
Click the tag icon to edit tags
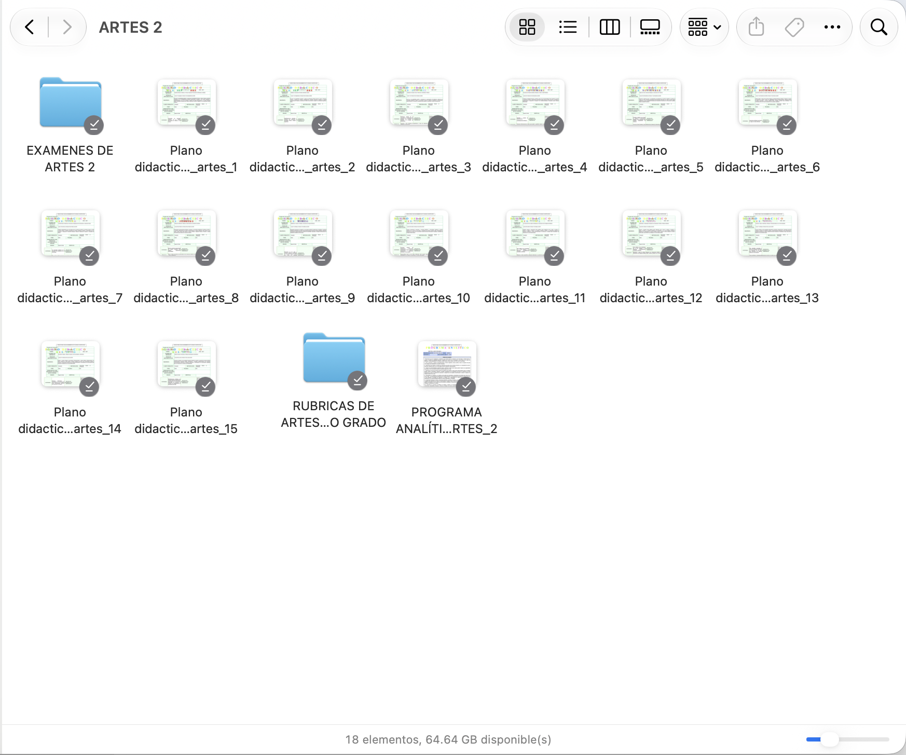coord(794,27)
